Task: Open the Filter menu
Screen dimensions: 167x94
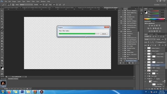Action: click(33, 2)
